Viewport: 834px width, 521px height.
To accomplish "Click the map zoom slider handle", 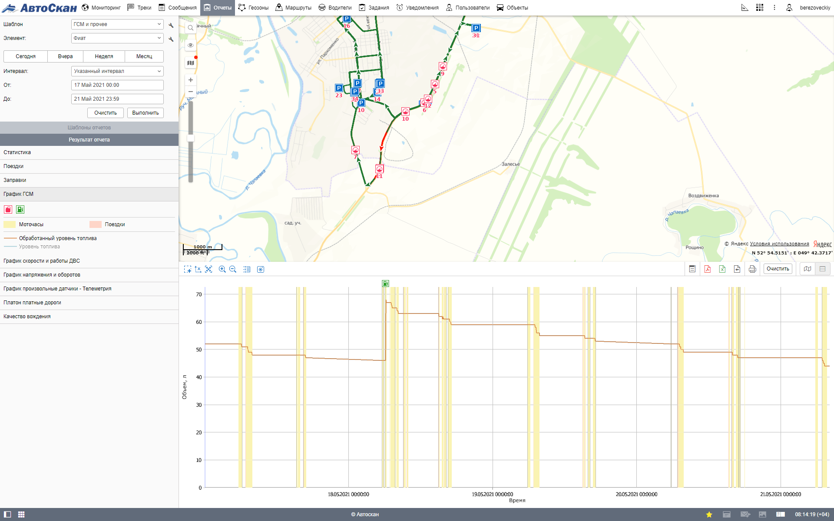I will point(191,138).
